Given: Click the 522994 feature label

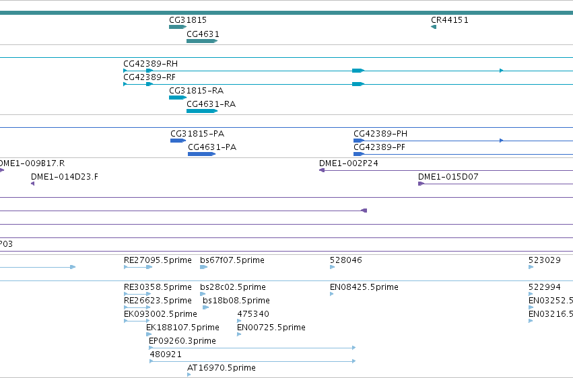Looking at the screenshot, I should 545,287.
